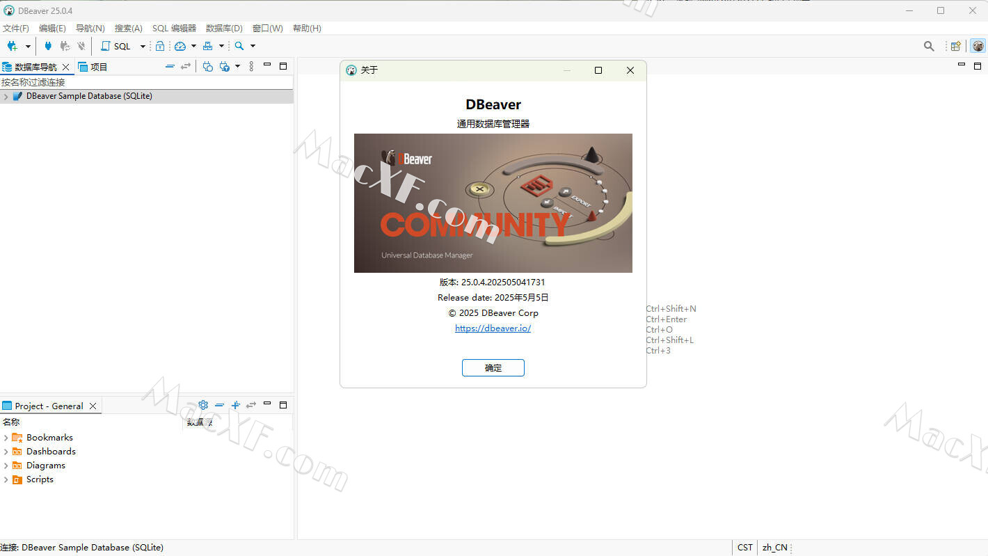Click the SQLite database icon in the navigator

(17, 96)
